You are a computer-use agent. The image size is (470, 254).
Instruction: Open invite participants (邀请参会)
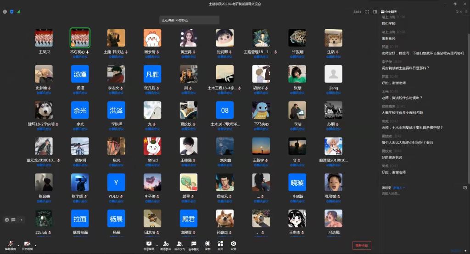coord(165,245)
